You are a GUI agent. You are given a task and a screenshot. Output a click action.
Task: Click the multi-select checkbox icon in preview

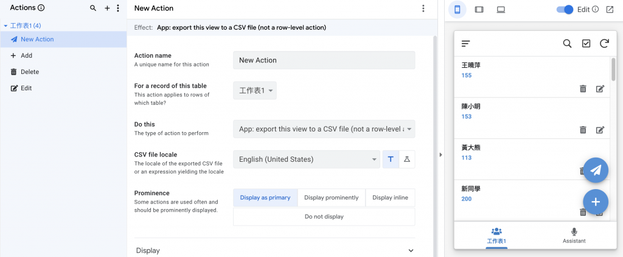(586, 44)
